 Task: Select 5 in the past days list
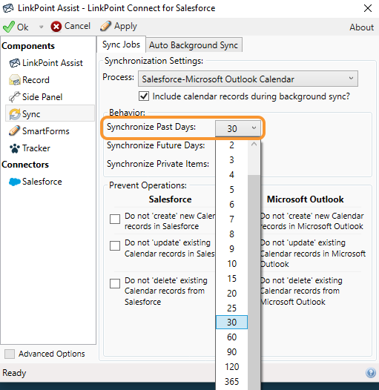pyautogui.click(x=231, y=190)
